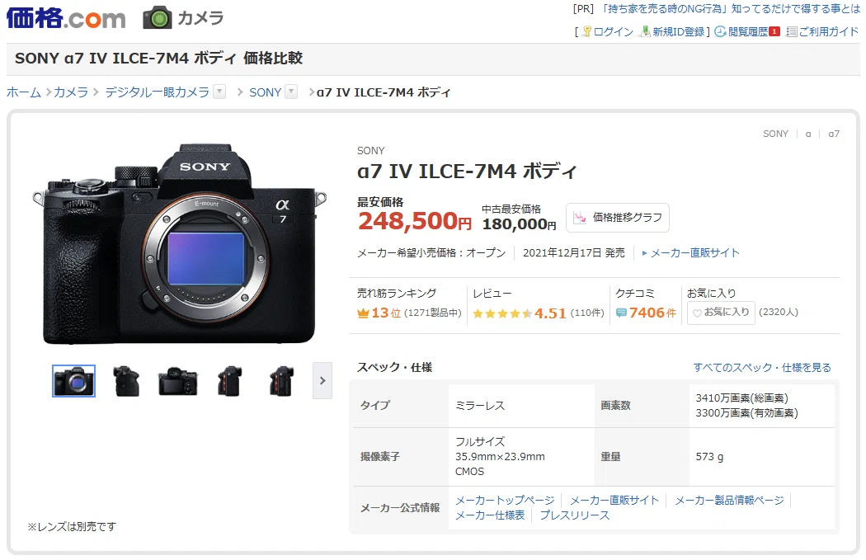
Task: Open SONY breadcrumb link
Action: [265, 92]
